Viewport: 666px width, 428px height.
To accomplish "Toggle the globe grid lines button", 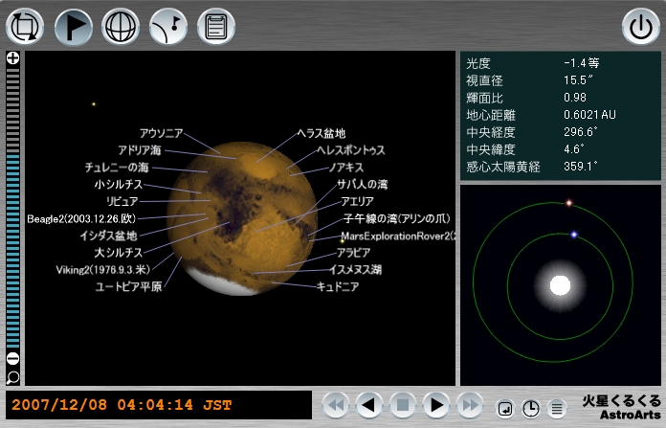I will point(121,27).
